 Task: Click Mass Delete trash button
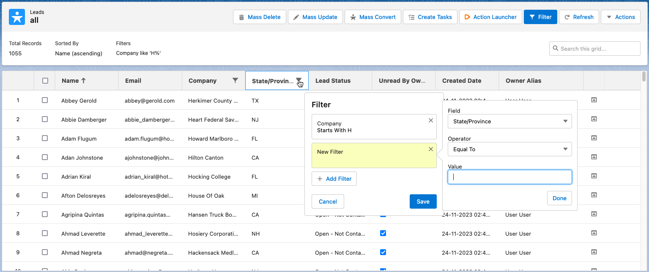(x=260, y=17)
